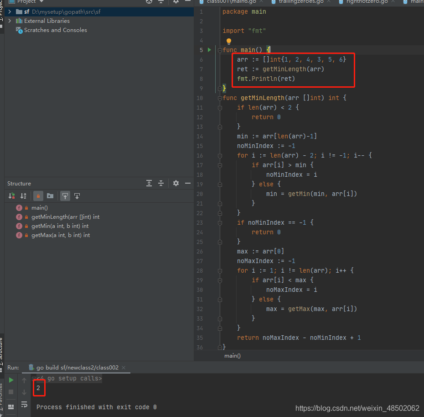Viewport: 424px width, 417px height.
Task: Close the trailingzeroes.go tab
Action: (x=329, y=1)
